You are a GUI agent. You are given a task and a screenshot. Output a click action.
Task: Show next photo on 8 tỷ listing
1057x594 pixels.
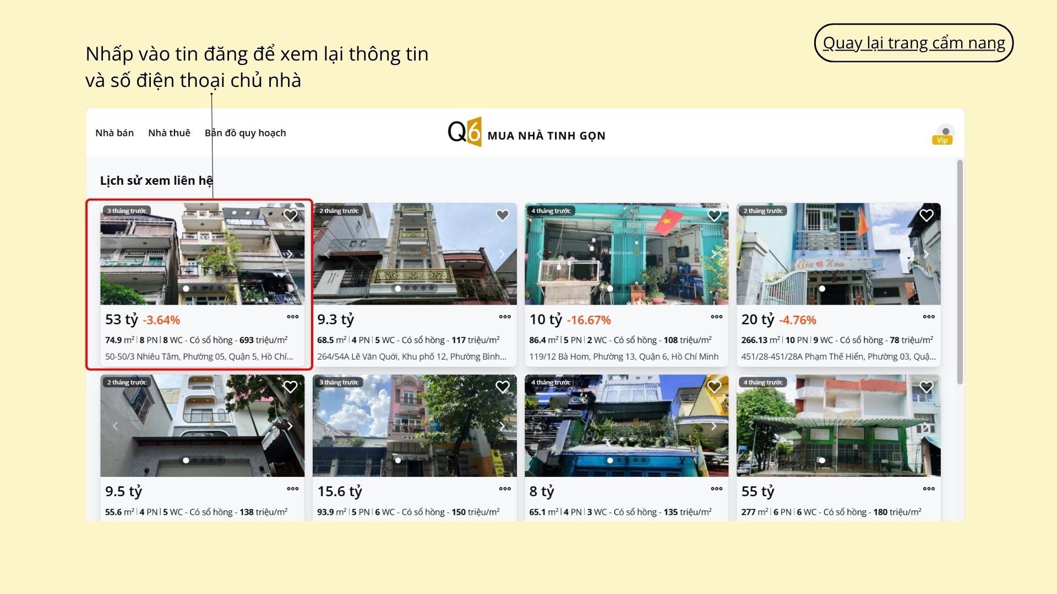[x=713, y=426]
